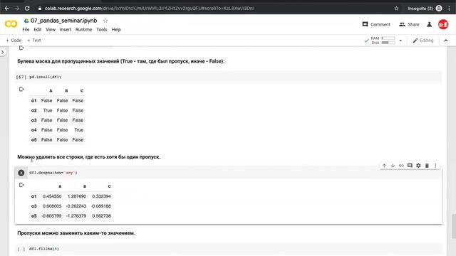This screenshot has height=256, width=456.
Task: Move the selected cell up
Action: tap(384, 166)
